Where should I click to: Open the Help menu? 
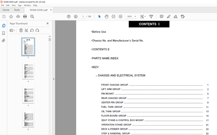click(35, 5)
